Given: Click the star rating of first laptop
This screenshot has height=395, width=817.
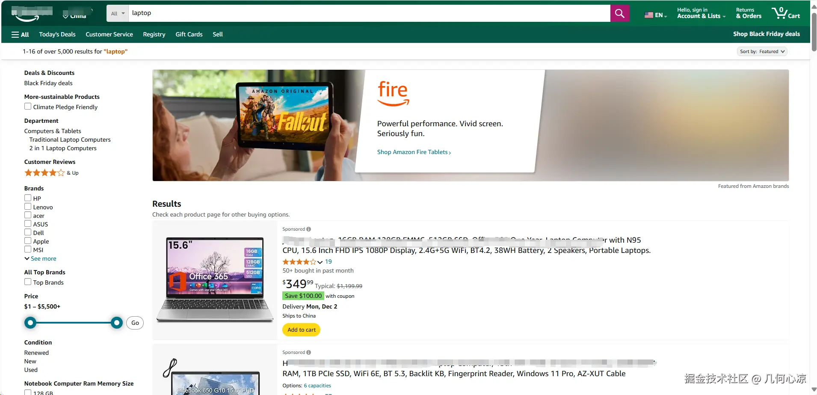Looking at the screenshot, I should pos(299,262).
